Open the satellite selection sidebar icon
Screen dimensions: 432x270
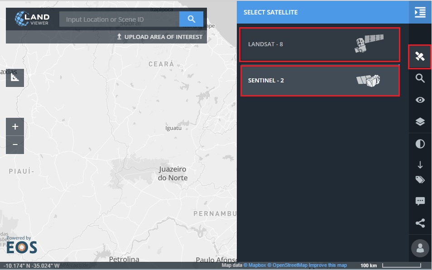(420, 57)
